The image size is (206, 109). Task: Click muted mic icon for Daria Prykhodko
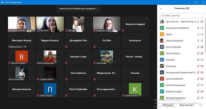coord(198,47)
